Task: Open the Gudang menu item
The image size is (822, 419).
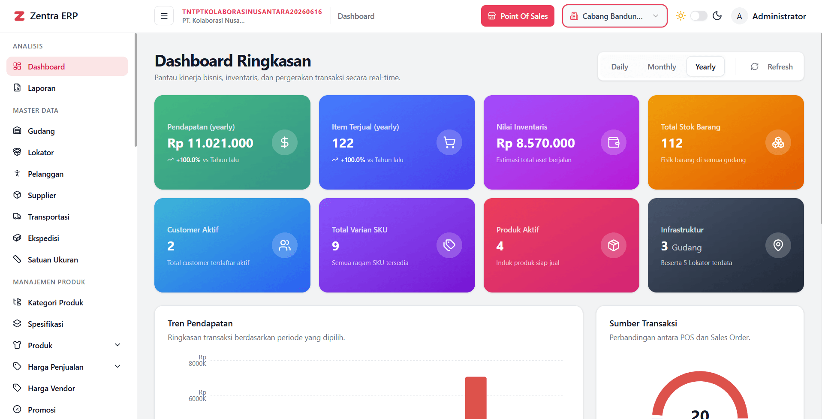Action: pyautogui.click(x=67, y=131)
